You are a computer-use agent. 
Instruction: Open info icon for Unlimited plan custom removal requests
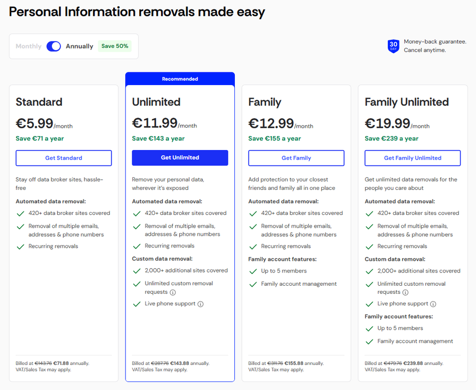173,292
